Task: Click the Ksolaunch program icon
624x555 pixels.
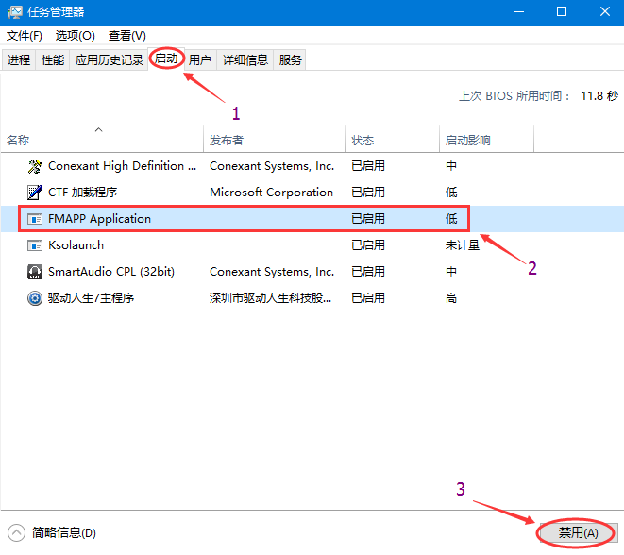Action: [35, 245]
